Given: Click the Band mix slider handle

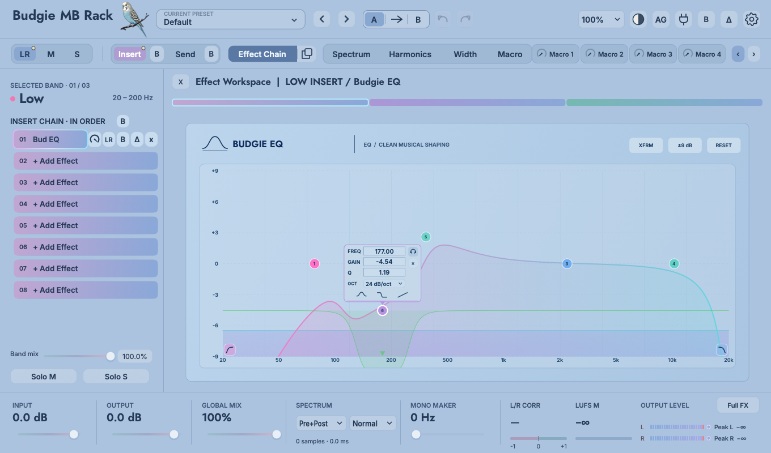Looking at the screenshot, I should pos(111,356).
